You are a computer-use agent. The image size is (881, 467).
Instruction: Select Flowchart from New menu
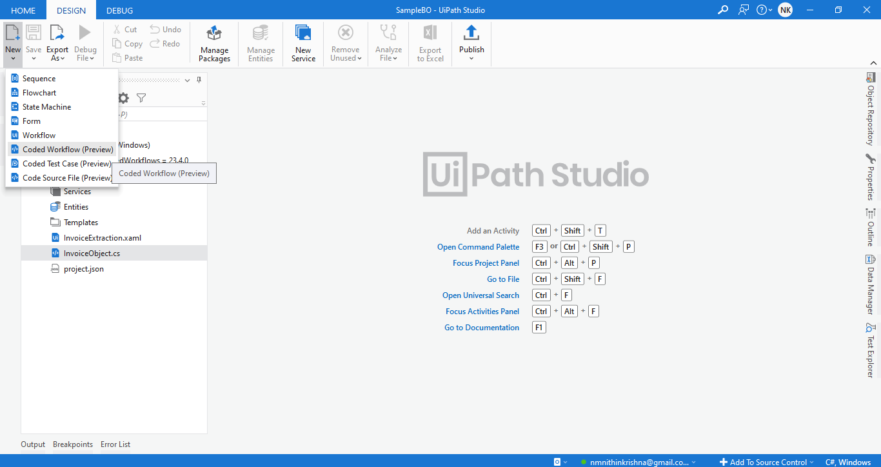(61, 92)
